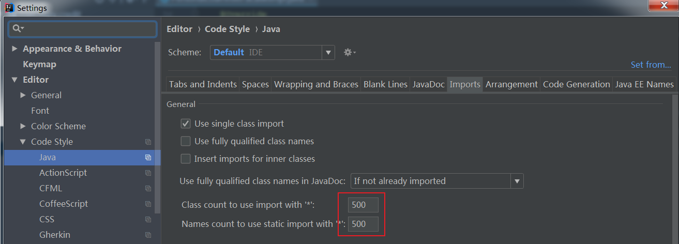The image size is (679, 244).
Task: Click the class count import field
Action: [x=363, y=205]
